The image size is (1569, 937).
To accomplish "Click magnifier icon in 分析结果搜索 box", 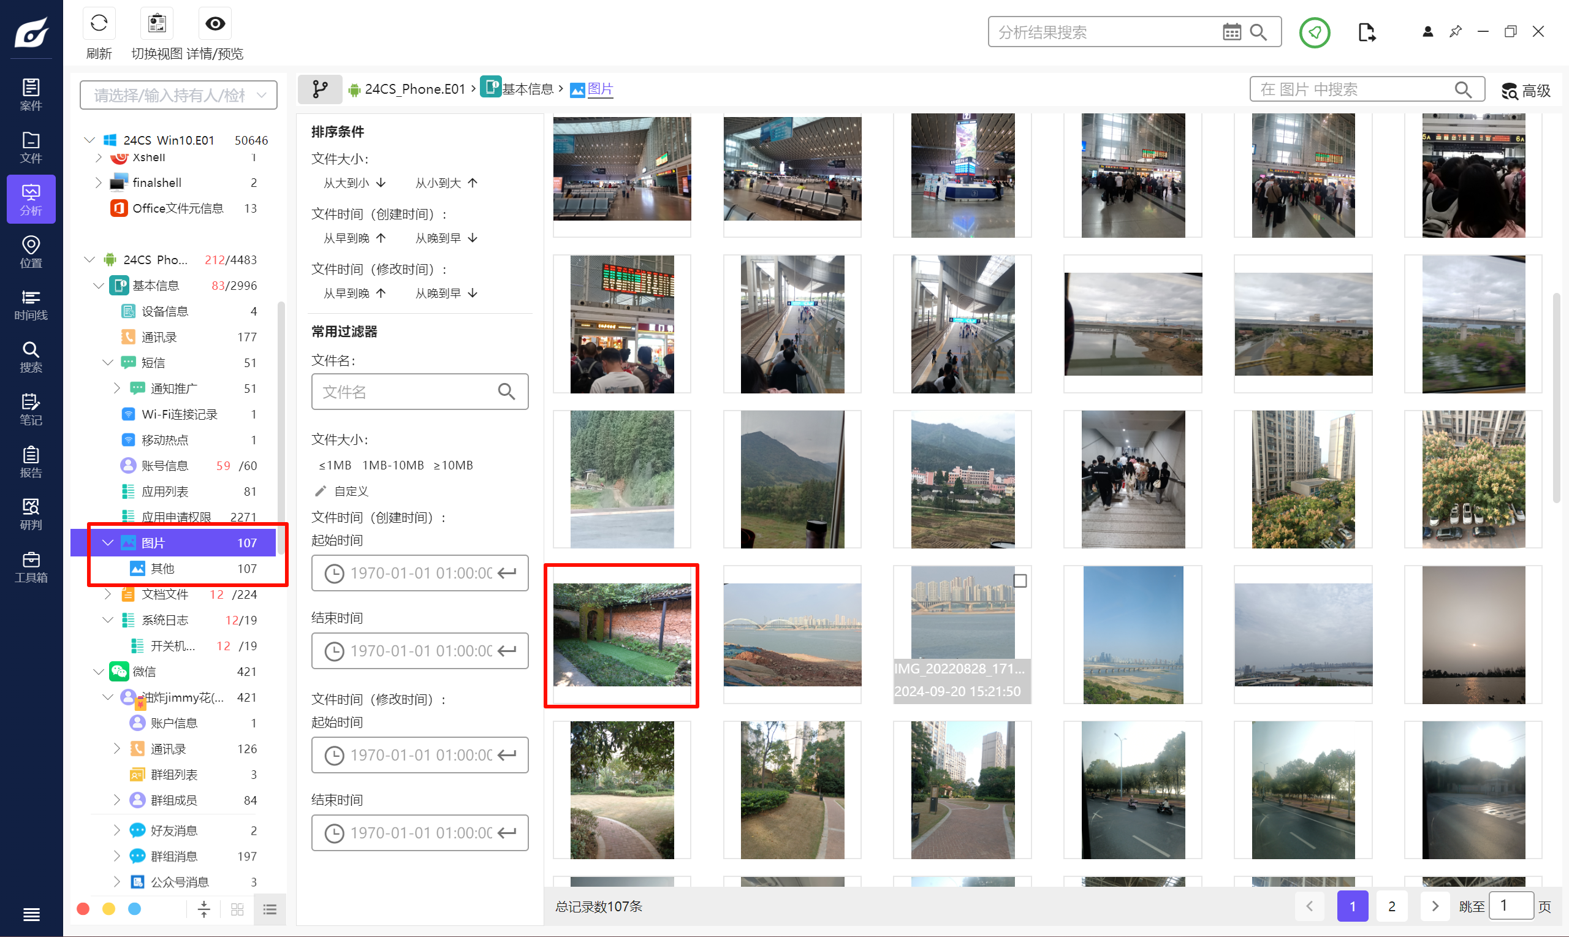I will [x=1258, y=32].
